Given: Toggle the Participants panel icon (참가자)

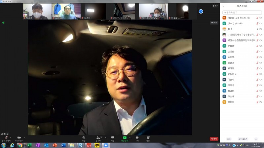Looking at the screenshot, I should click(x=98, y=137).
